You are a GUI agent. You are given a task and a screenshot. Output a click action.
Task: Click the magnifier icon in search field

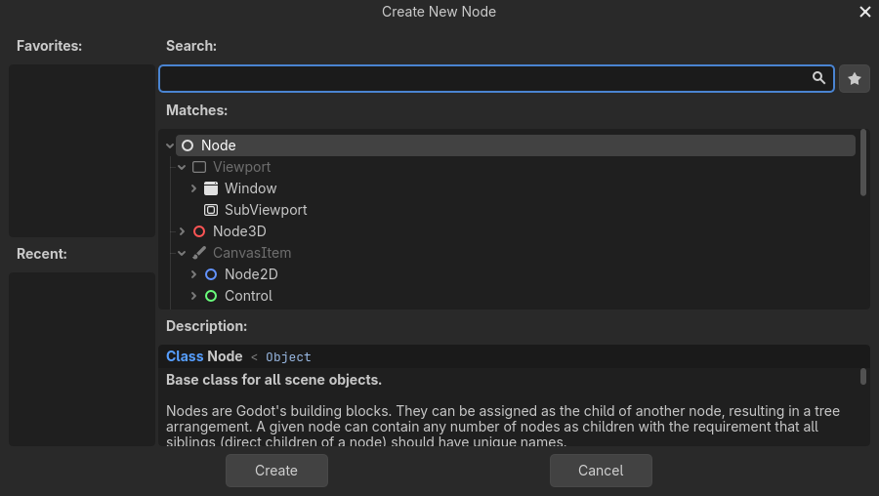(819, 78)
